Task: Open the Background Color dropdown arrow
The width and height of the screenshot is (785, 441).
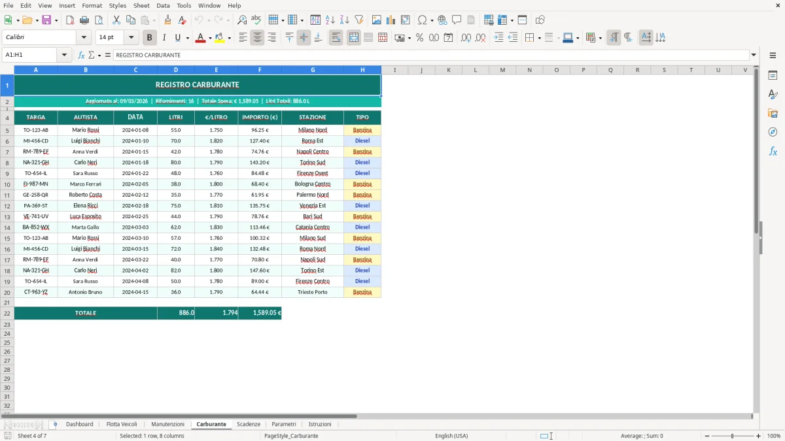Action: (x=229, y=38)
